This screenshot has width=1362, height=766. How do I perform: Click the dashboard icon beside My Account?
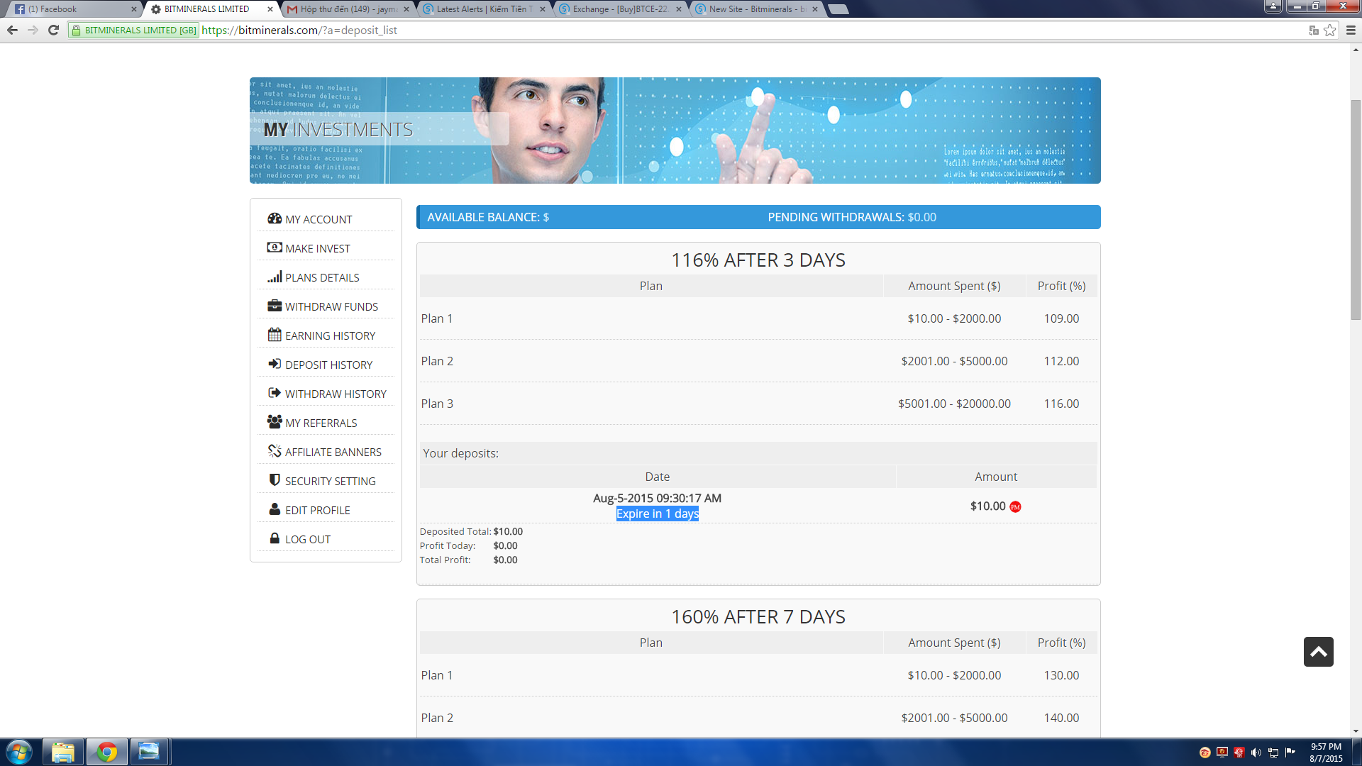(275, 218)
